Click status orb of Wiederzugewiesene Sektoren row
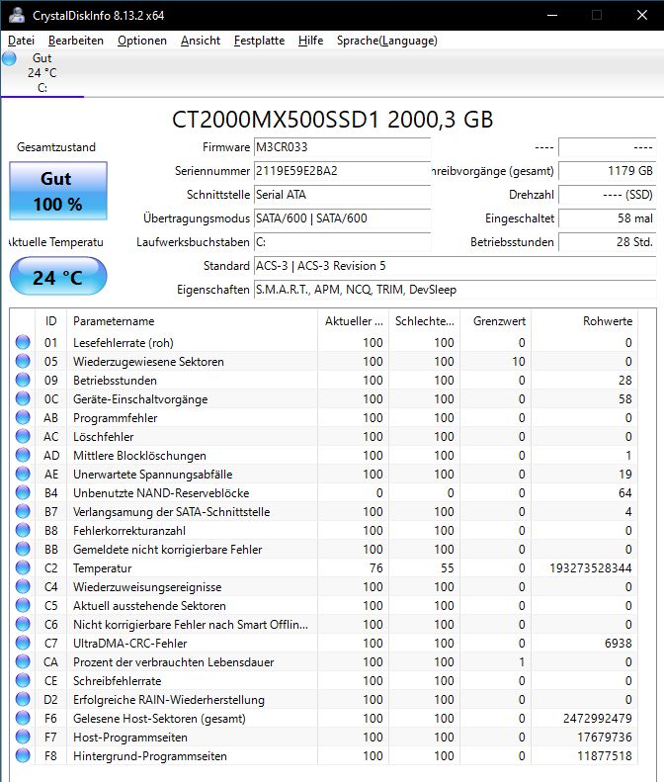 [23, 361]
